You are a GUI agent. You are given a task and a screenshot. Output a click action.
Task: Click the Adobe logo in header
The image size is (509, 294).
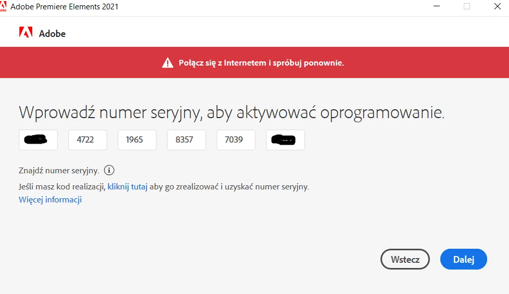tap(26, 32)
